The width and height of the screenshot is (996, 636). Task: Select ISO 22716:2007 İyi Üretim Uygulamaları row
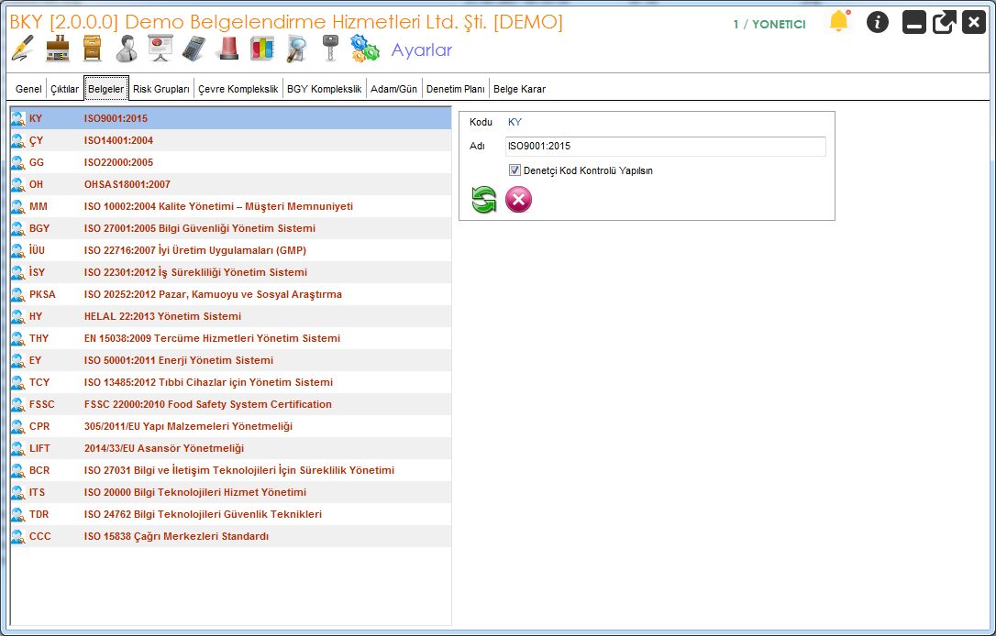[230, 251]
